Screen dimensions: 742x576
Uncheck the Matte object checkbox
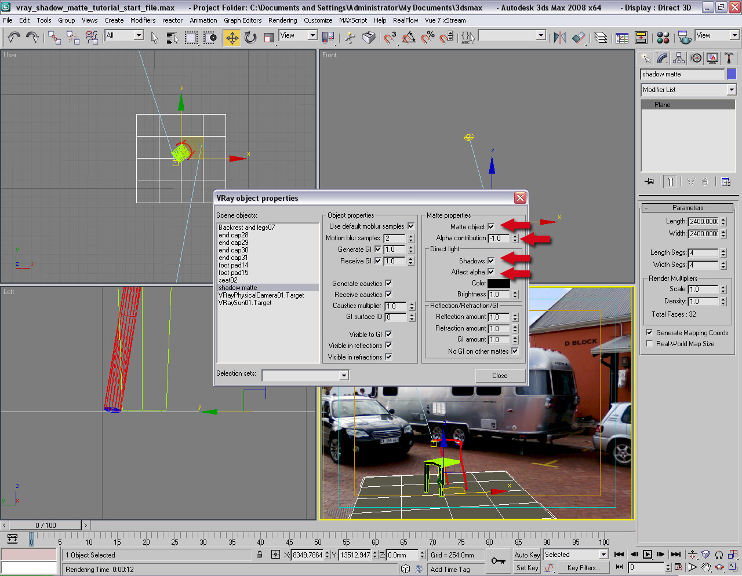pos(491,227)
